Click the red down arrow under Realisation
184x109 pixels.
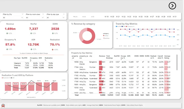(53, 50)
